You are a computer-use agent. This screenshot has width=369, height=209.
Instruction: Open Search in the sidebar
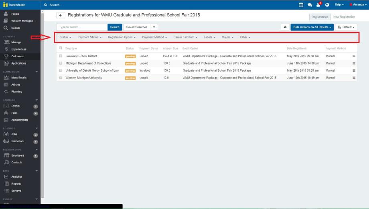pyautogui.click(x=16, y=28)
